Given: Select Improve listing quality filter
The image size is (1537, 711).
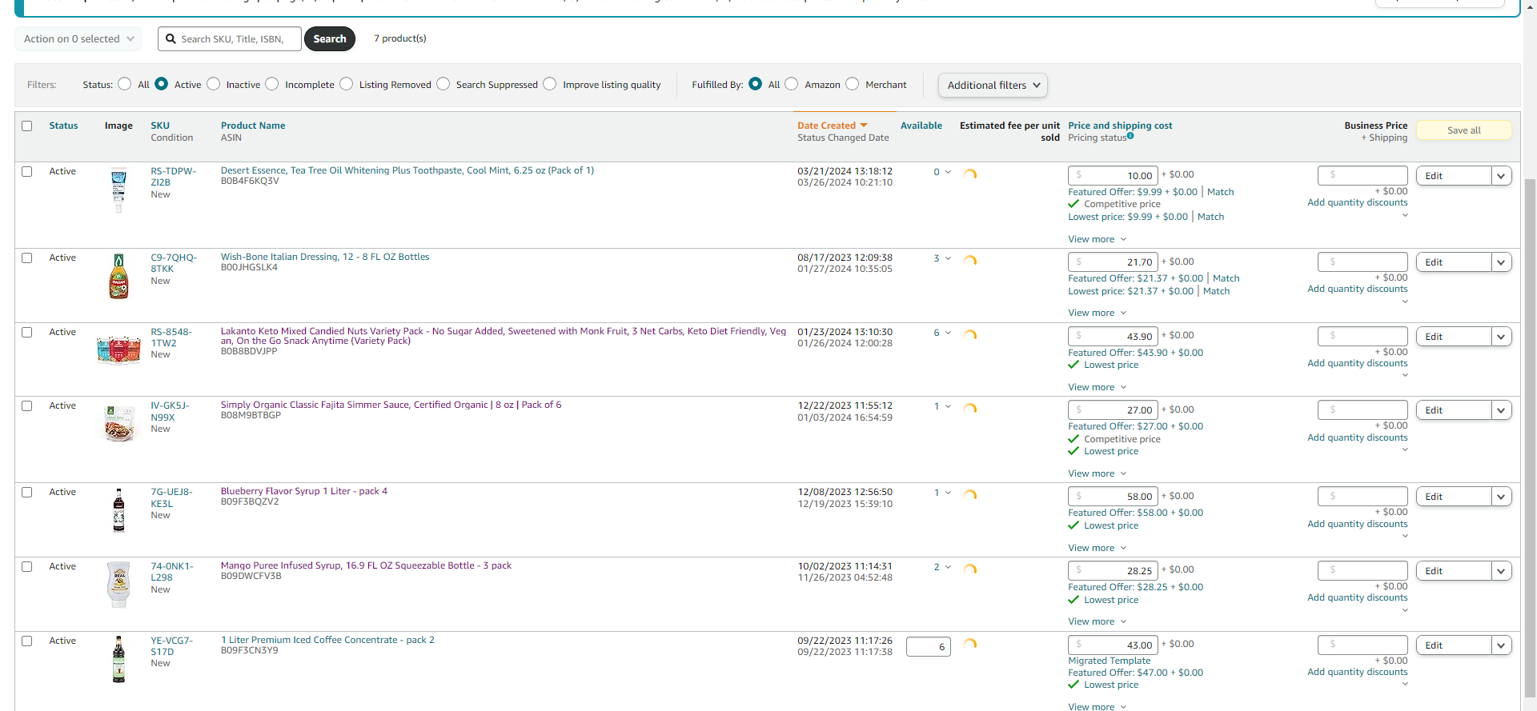Looking at the screenshot, I should click(x=550, y=84).
